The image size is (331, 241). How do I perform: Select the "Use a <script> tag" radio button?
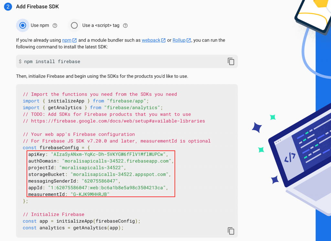pos(74,26)
